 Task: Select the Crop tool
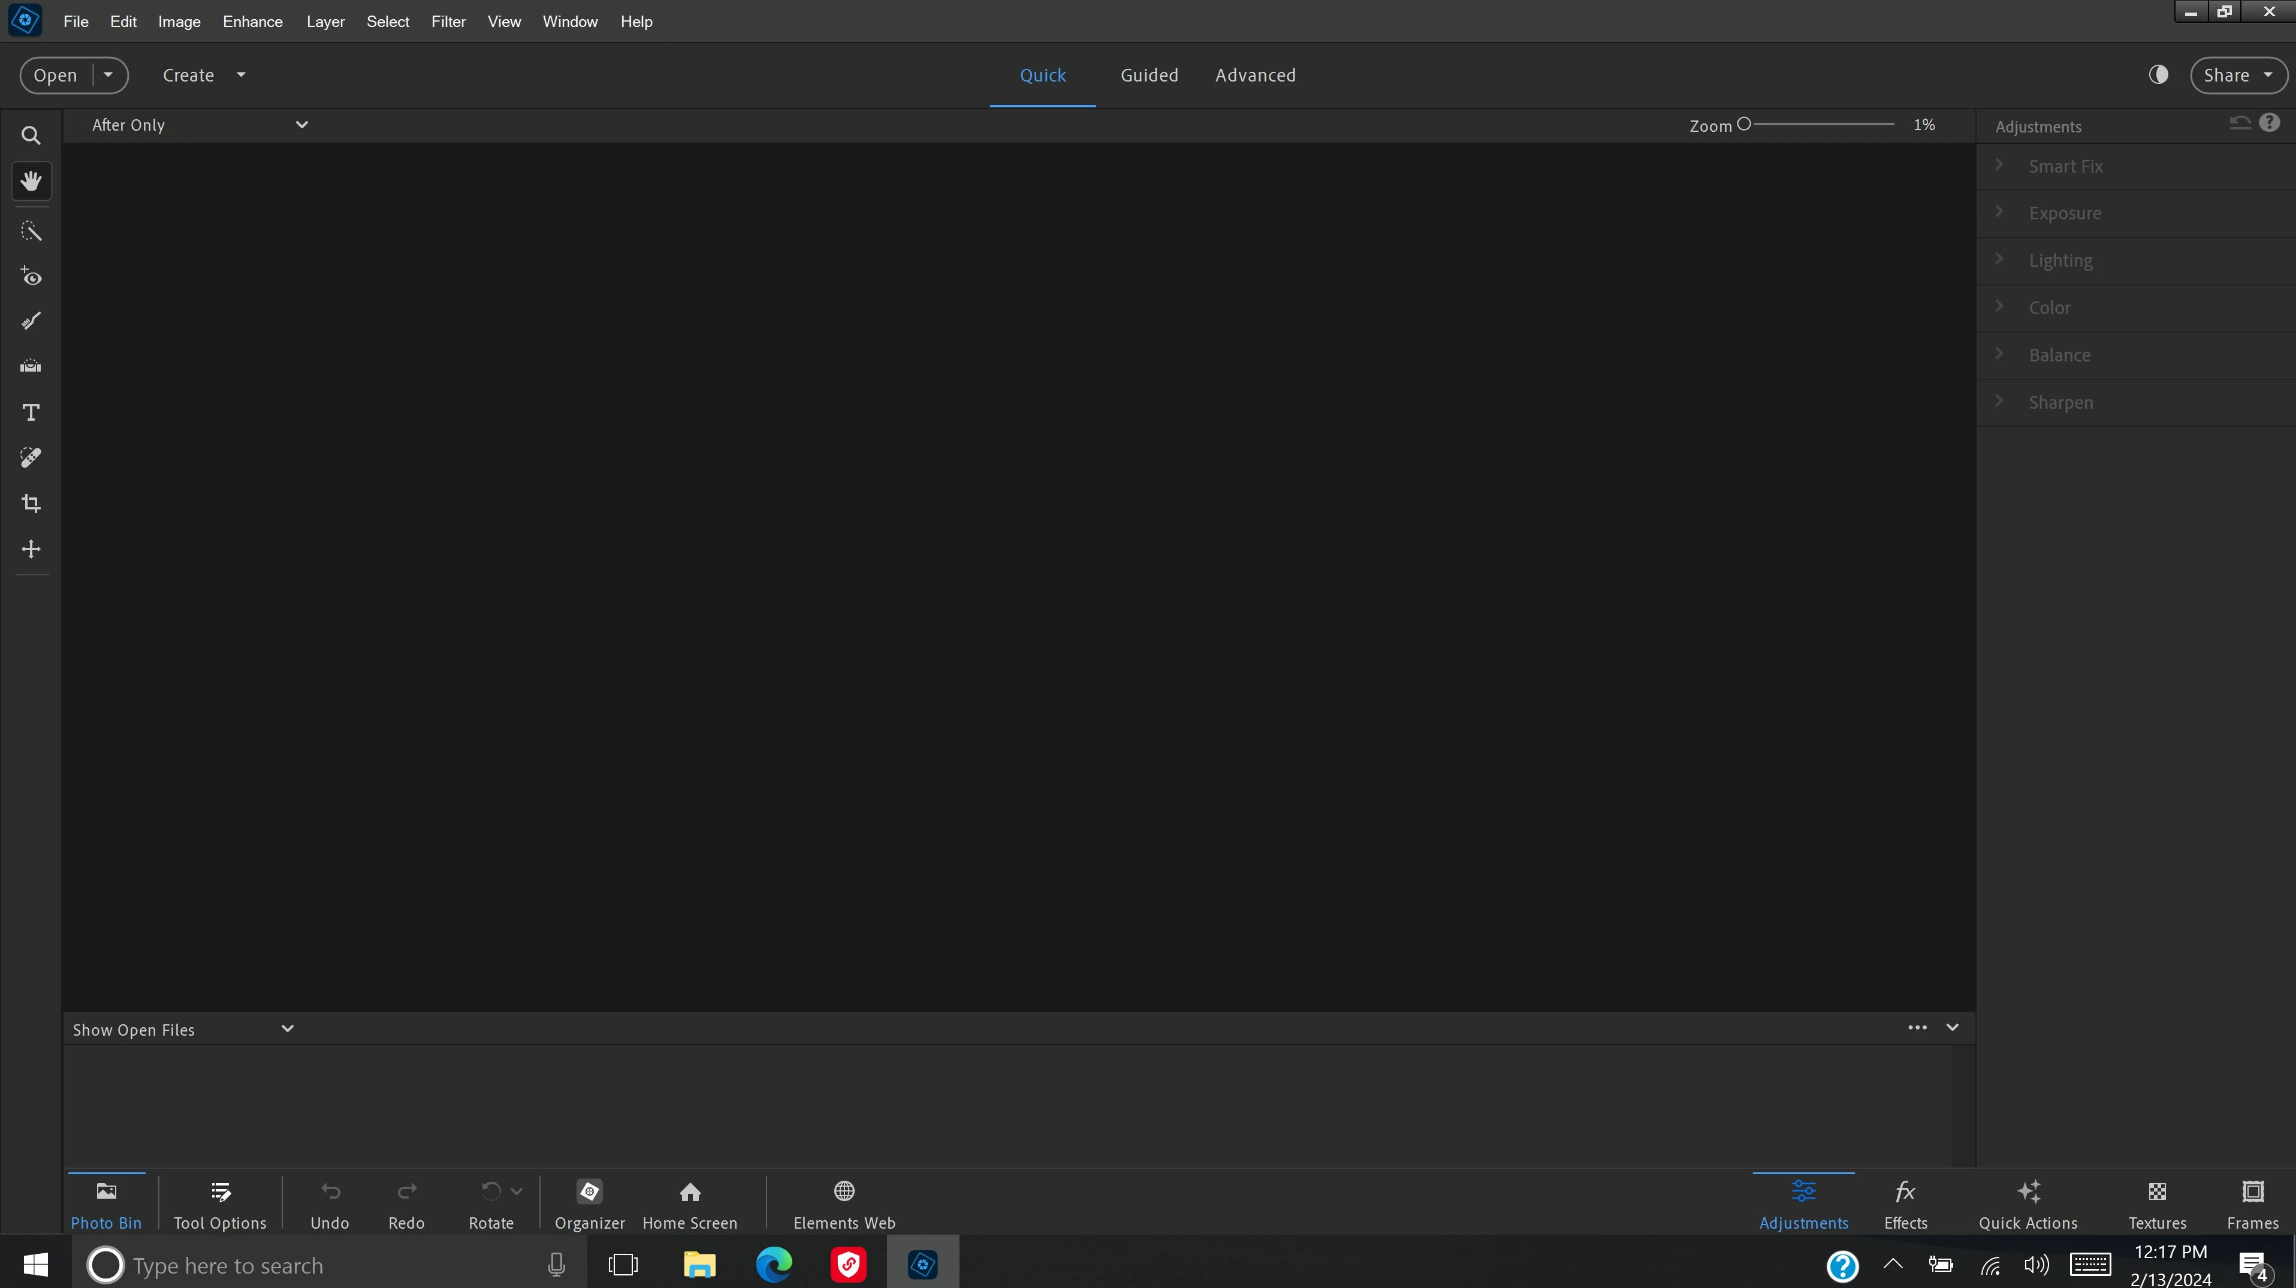(x=31, y=503)
